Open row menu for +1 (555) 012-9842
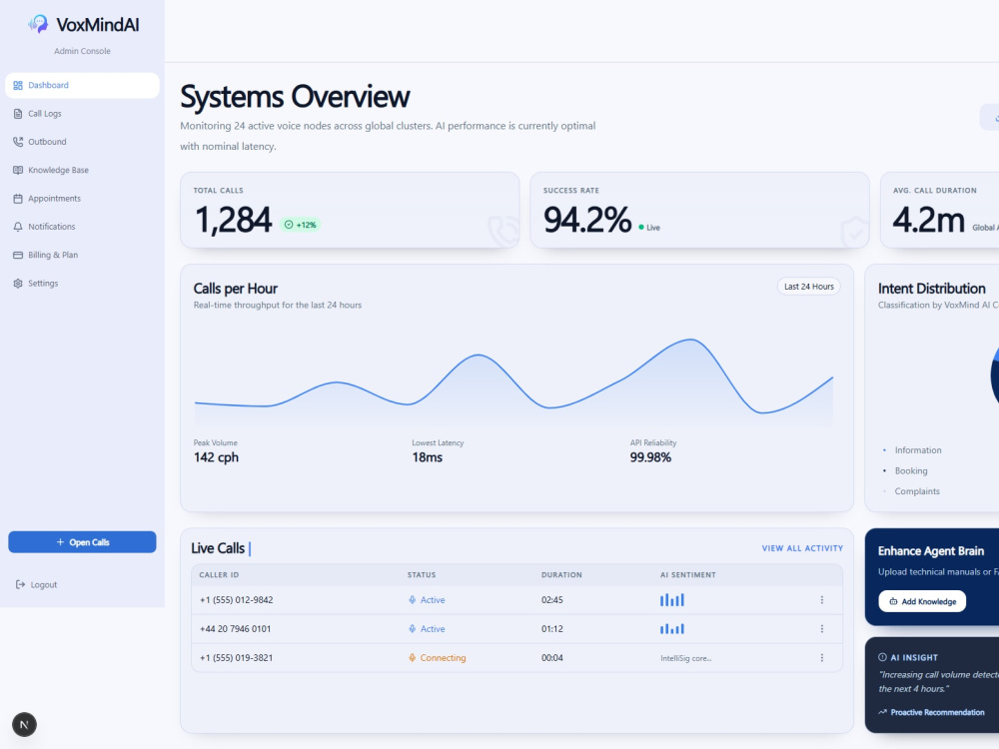This screenshot has height=749, width=999. (x=822, y=600)
